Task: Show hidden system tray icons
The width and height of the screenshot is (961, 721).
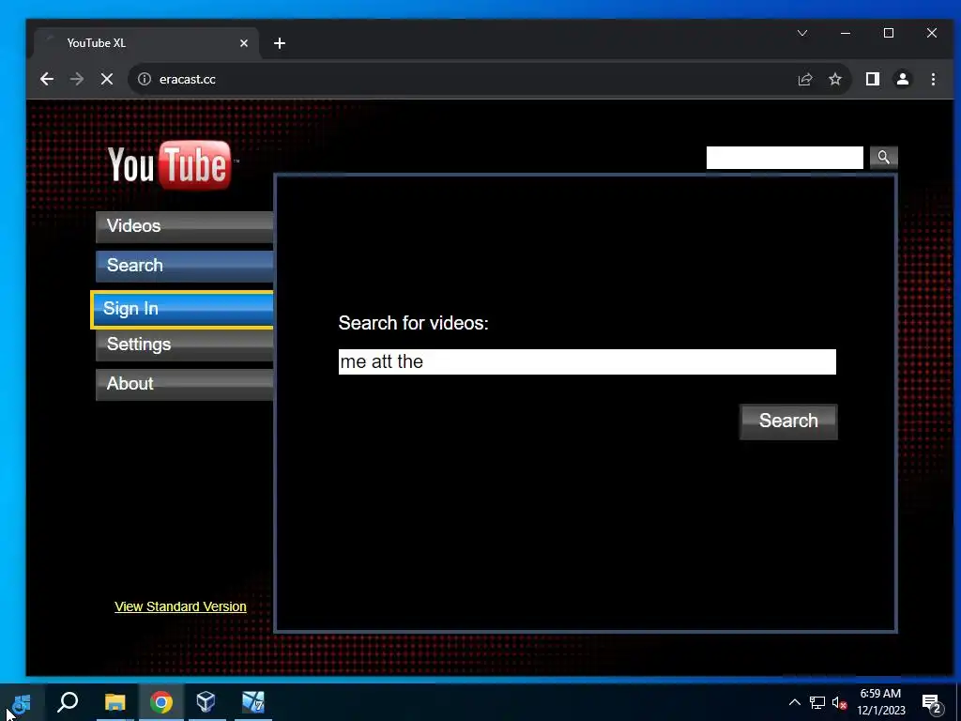Action: pyautogui.click(x=794, y=702)
